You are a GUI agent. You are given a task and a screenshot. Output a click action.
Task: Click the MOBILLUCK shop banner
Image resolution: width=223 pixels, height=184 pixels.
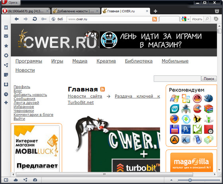[37, 149]
